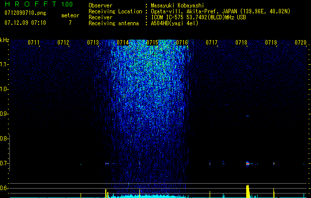Click the 'Receiving Location' field label
The image size is (311, 198).
[115, 11]
